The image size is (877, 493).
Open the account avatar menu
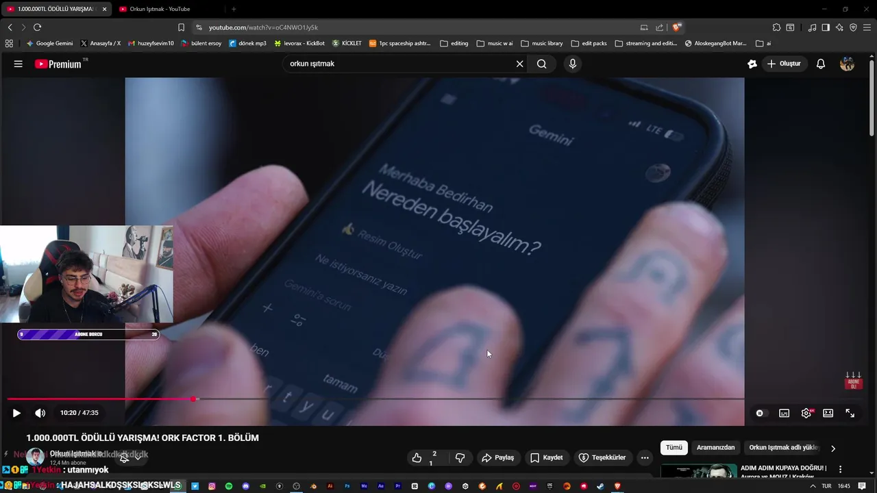848,64
